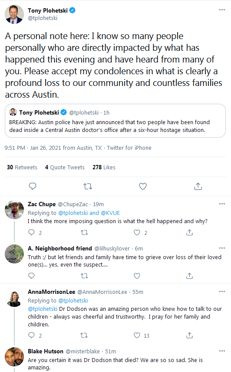
Task: Share the main tweet
Action: [x=198, y=186]
